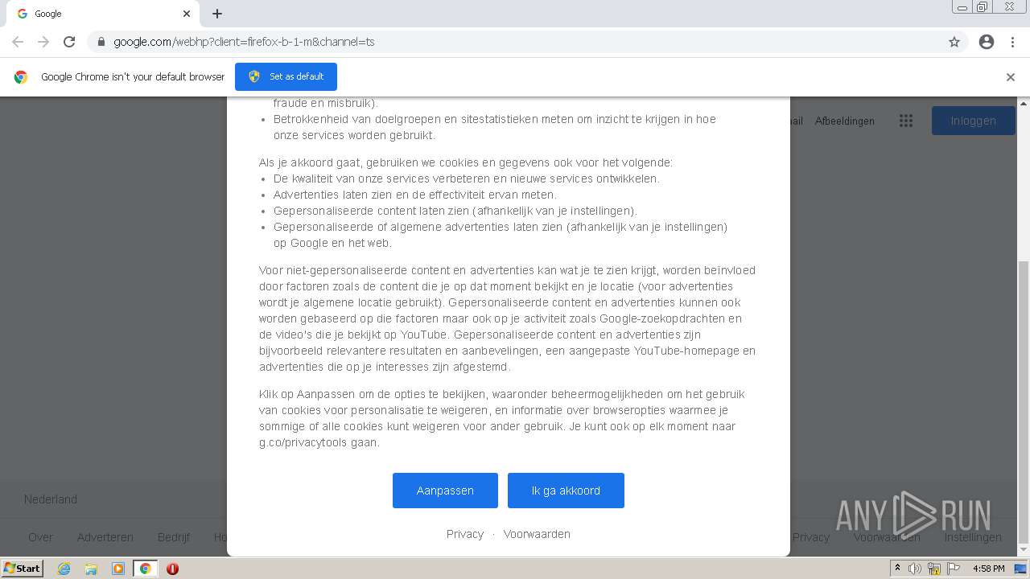Viewport: 1030px width, 579px height.
Task: Accept cookies with Ik ga akkoord
Action: pos(566,491)
